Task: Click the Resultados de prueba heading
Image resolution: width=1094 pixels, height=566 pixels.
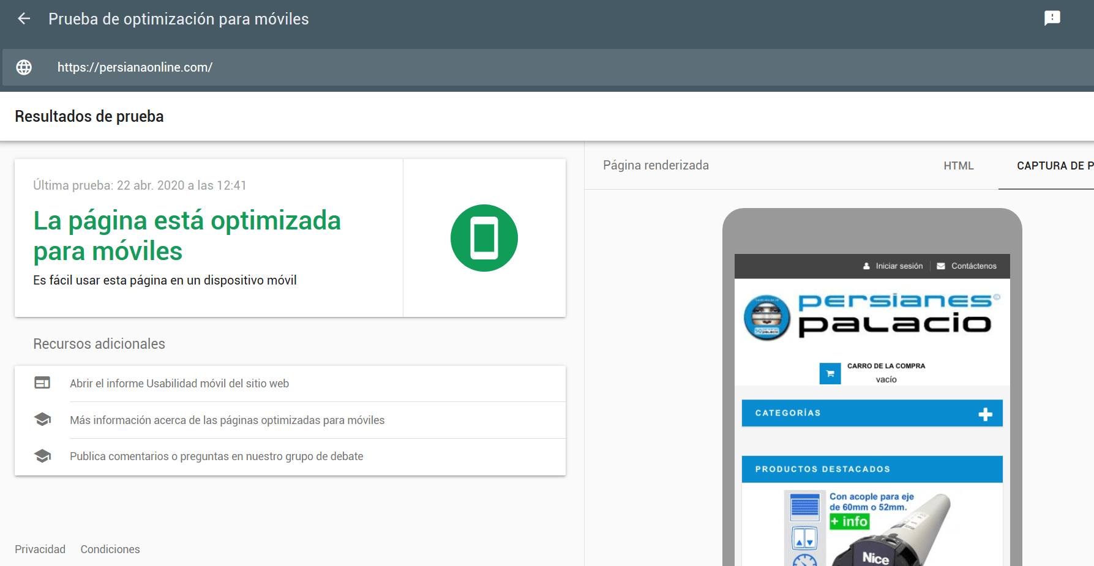Action: pos(89,116)
